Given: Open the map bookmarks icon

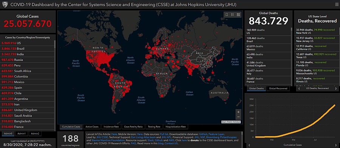Looking at the screenshot, I should [x=227, y=15].
